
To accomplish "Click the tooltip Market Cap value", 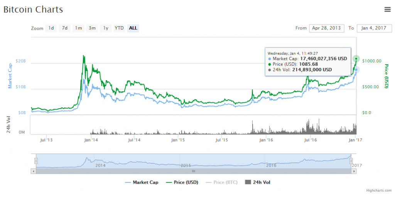I will coord(324,59).
